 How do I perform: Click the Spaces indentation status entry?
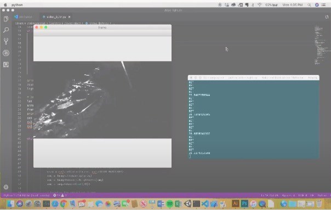[288, 195]
